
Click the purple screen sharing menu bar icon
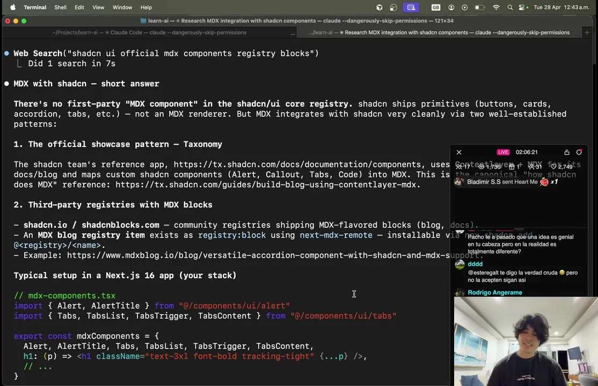411,8
